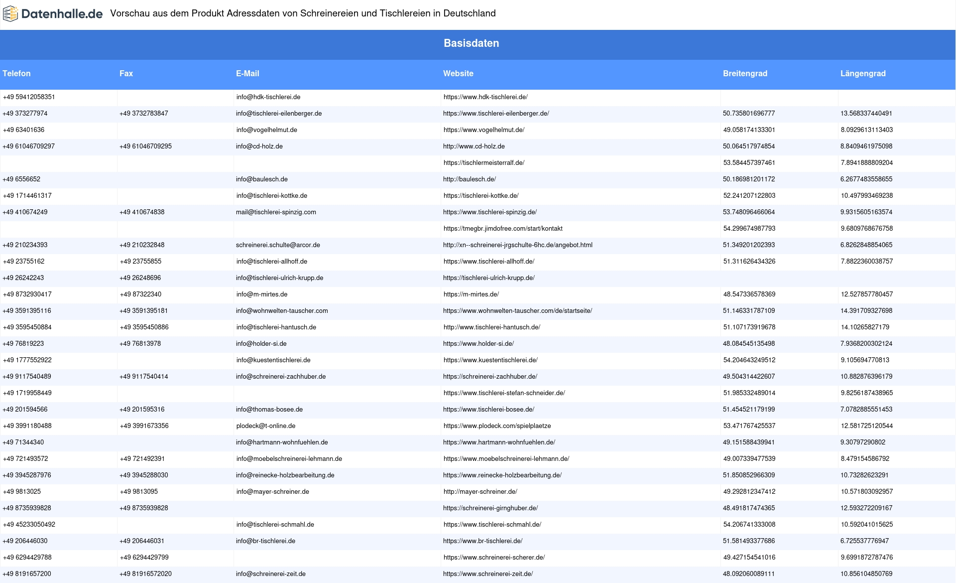Image resolution: width=956 pixels, height=583 pixels.
Task: Open website https://www.vogelhelmut.de/
Action: (x=484, y=130)
